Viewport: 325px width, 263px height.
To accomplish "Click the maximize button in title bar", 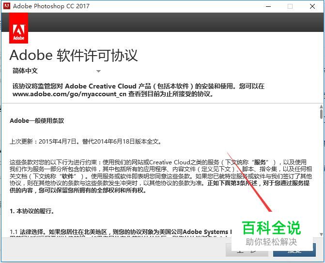I will [290, 6].
